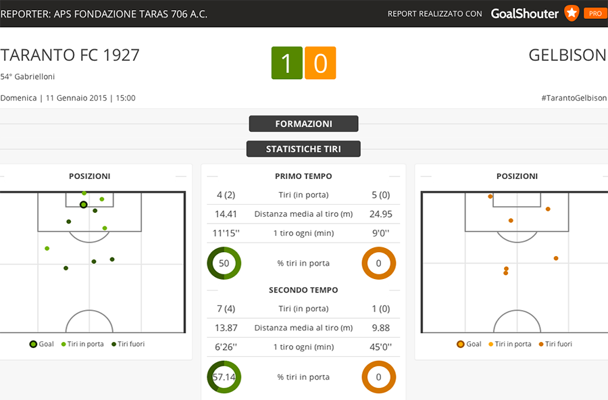Expand the FORMAZIONI section
608x400 pixels.
coord(303,124)
